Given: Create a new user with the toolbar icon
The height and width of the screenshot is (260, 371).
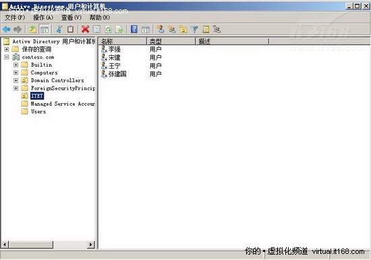Looking at the screenshot, I should [x=161, y=30].
